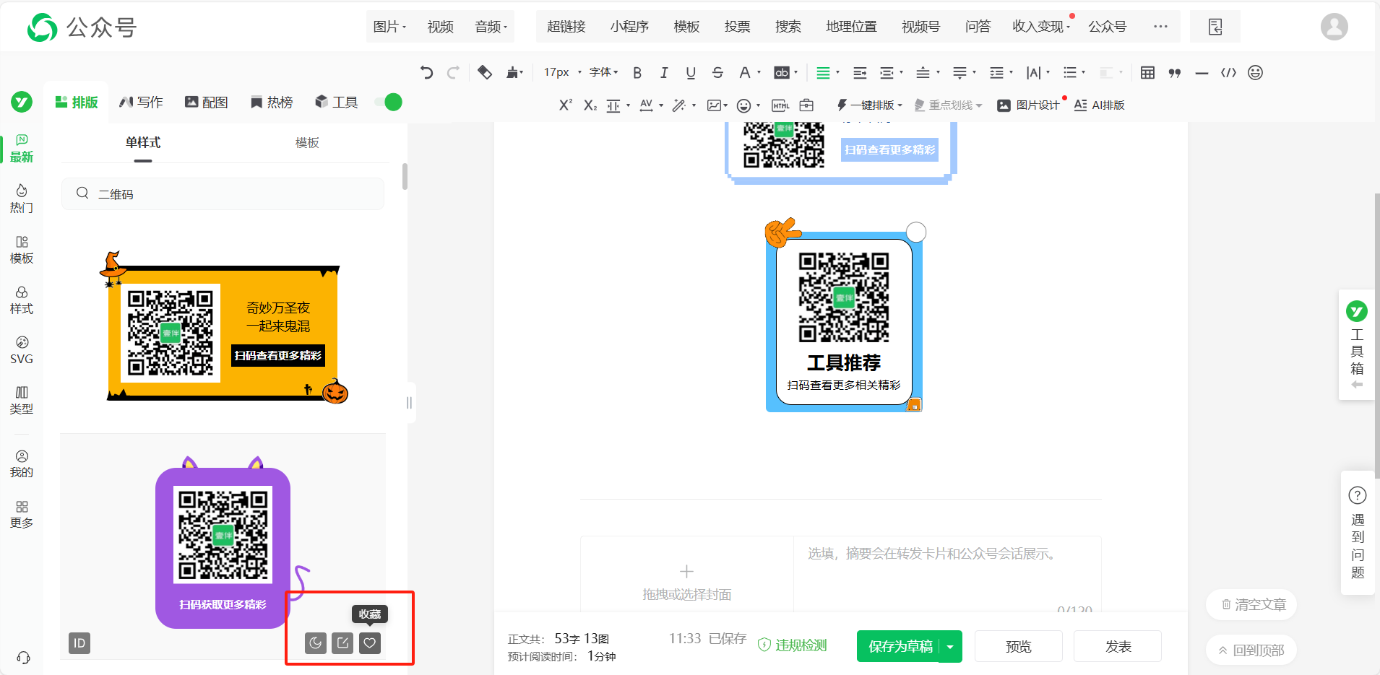Screen dimensions: 1380x675
Task: Click 回到顶部 button
Action: click(1251, 650)
